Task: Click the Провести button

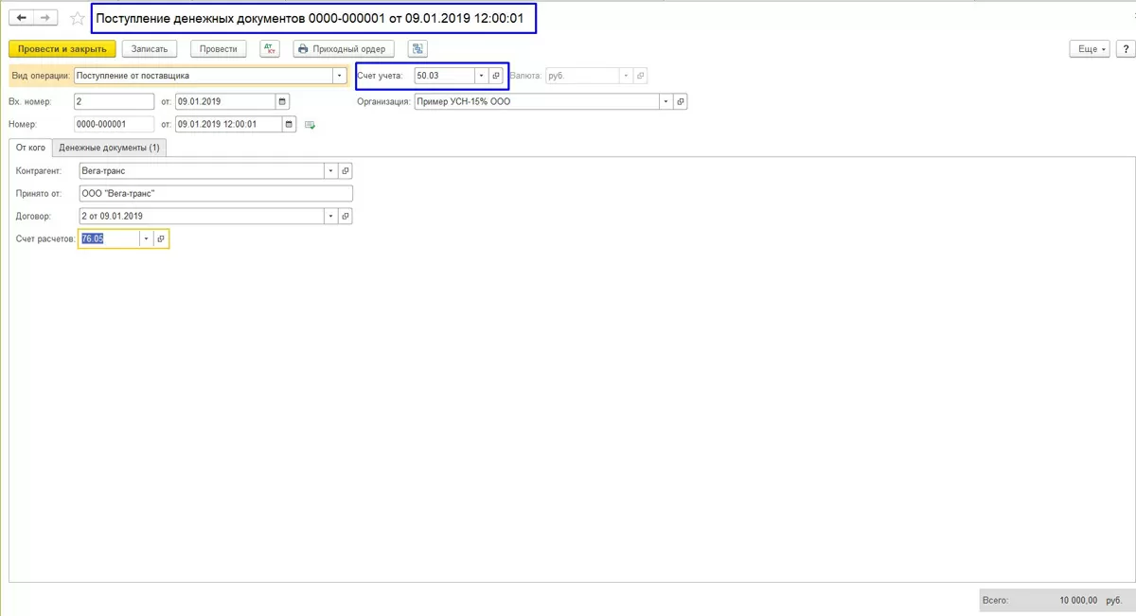Action: pyautogui.click(x=219, y=48)
